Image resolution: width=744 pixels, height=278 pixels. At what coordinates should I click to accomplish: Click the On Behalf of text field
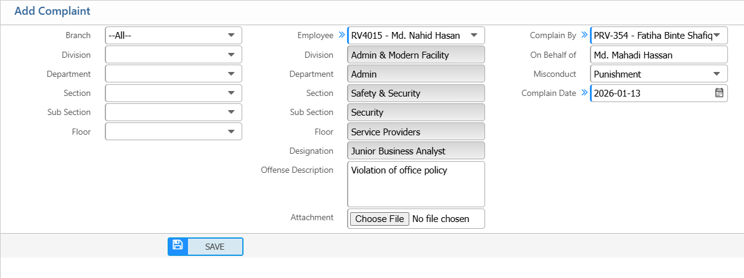tap(658, 55)
